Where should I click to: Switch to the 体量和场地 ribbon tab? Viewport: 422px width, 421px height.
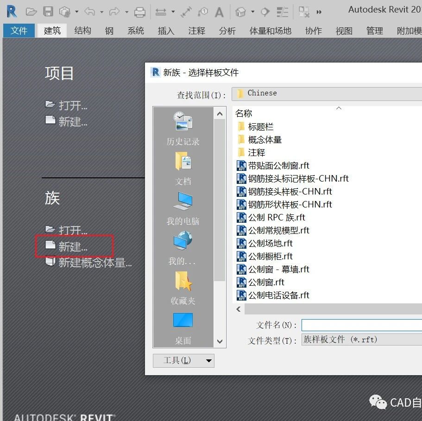(x=271, y=31)
